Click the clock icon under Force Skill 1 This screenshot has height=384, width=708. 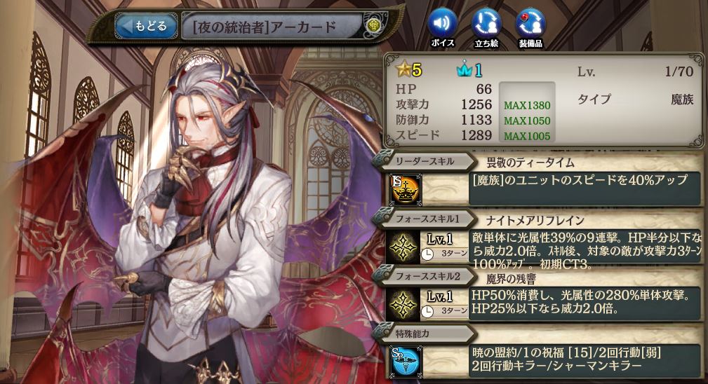(427, 254)
